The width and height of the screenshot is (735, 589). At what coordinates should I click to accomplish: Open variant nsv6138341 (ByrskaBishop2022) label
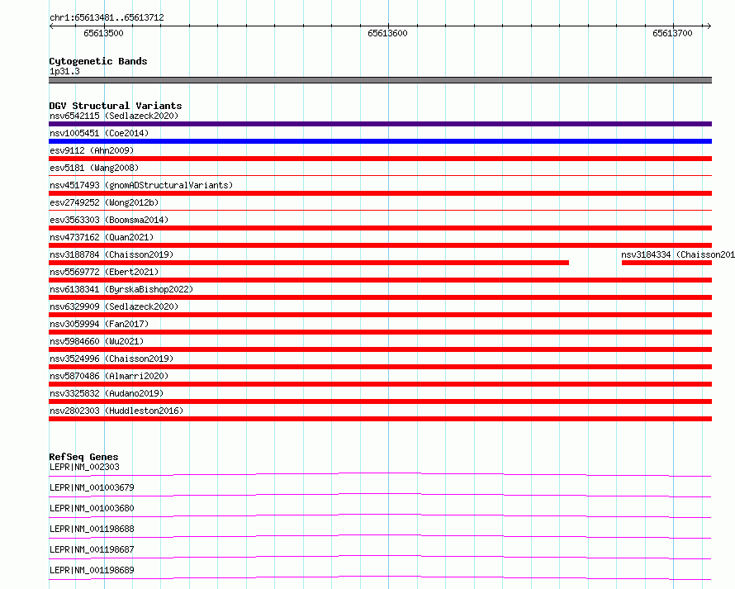(x=121, y=289)
